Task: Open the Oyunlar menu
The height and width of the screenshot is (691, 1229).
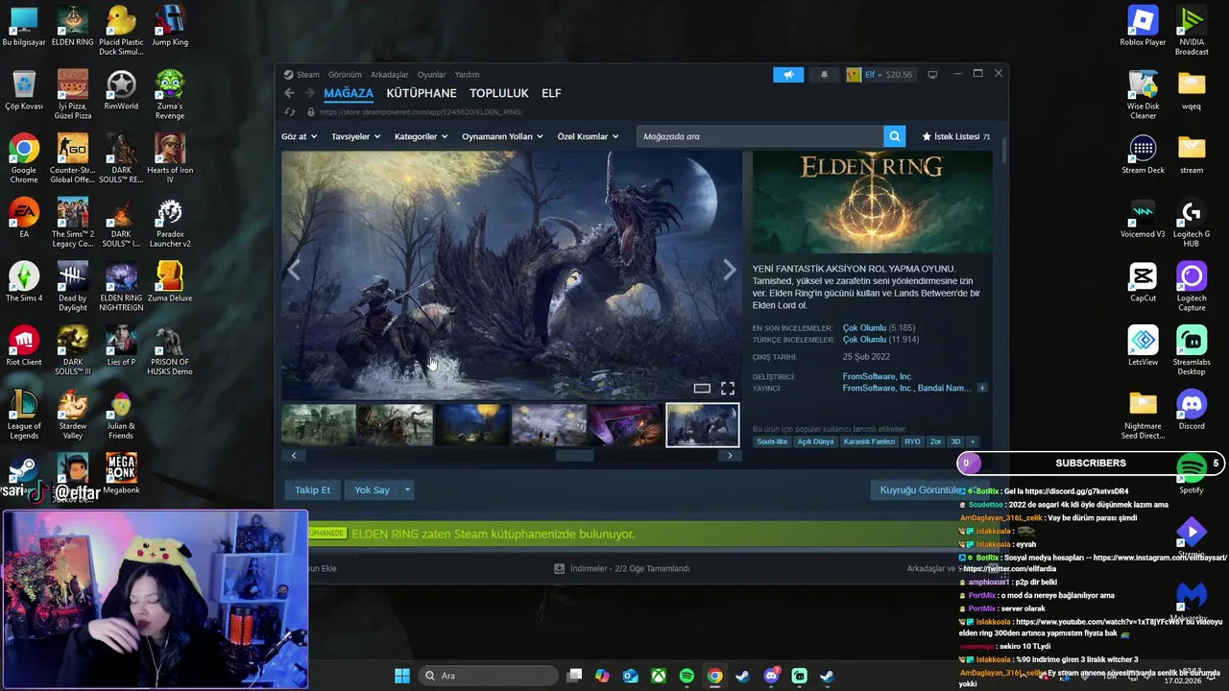Action: 432,74
